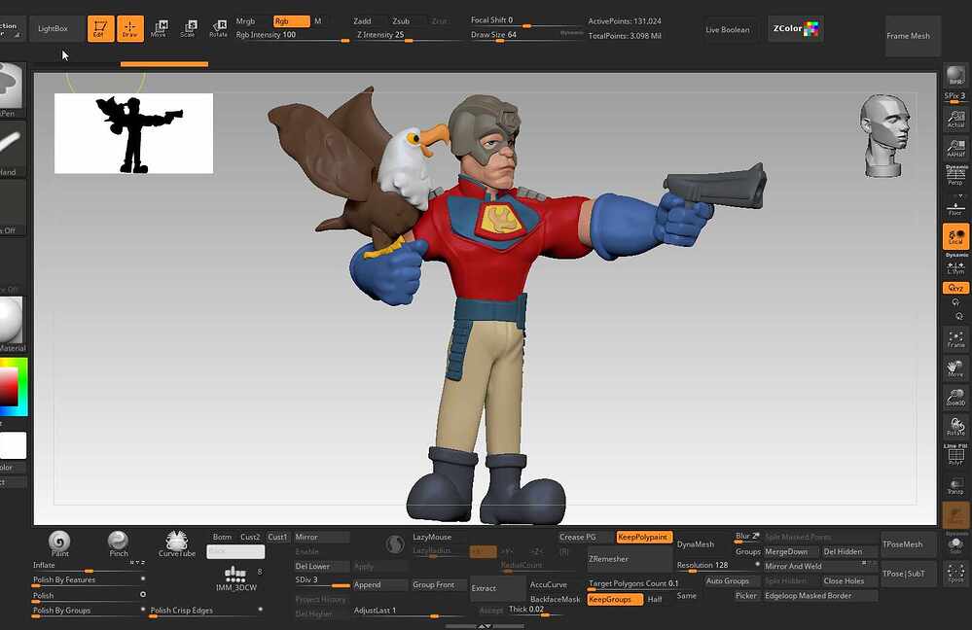Viewport: 972px width, 630px height.
Task: Enable Zsub sculpt mode
Action: point(401,21)
